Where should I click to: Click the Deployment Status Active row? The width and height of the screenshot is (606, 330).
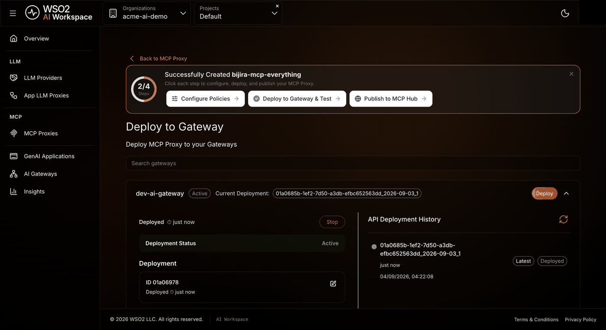(x=242, y=243)
